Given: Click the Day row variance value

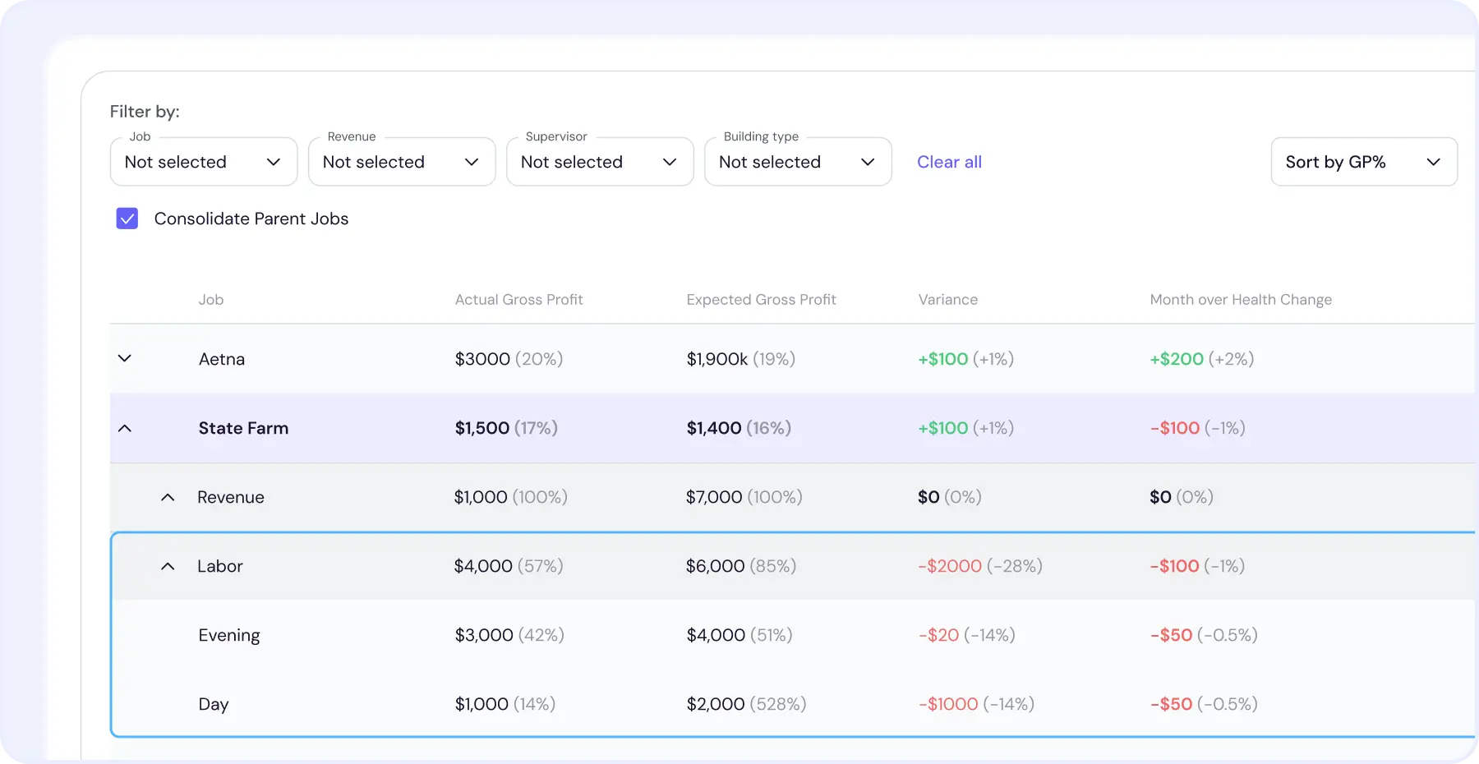Looking at the screenshot, I should point(976,704).
